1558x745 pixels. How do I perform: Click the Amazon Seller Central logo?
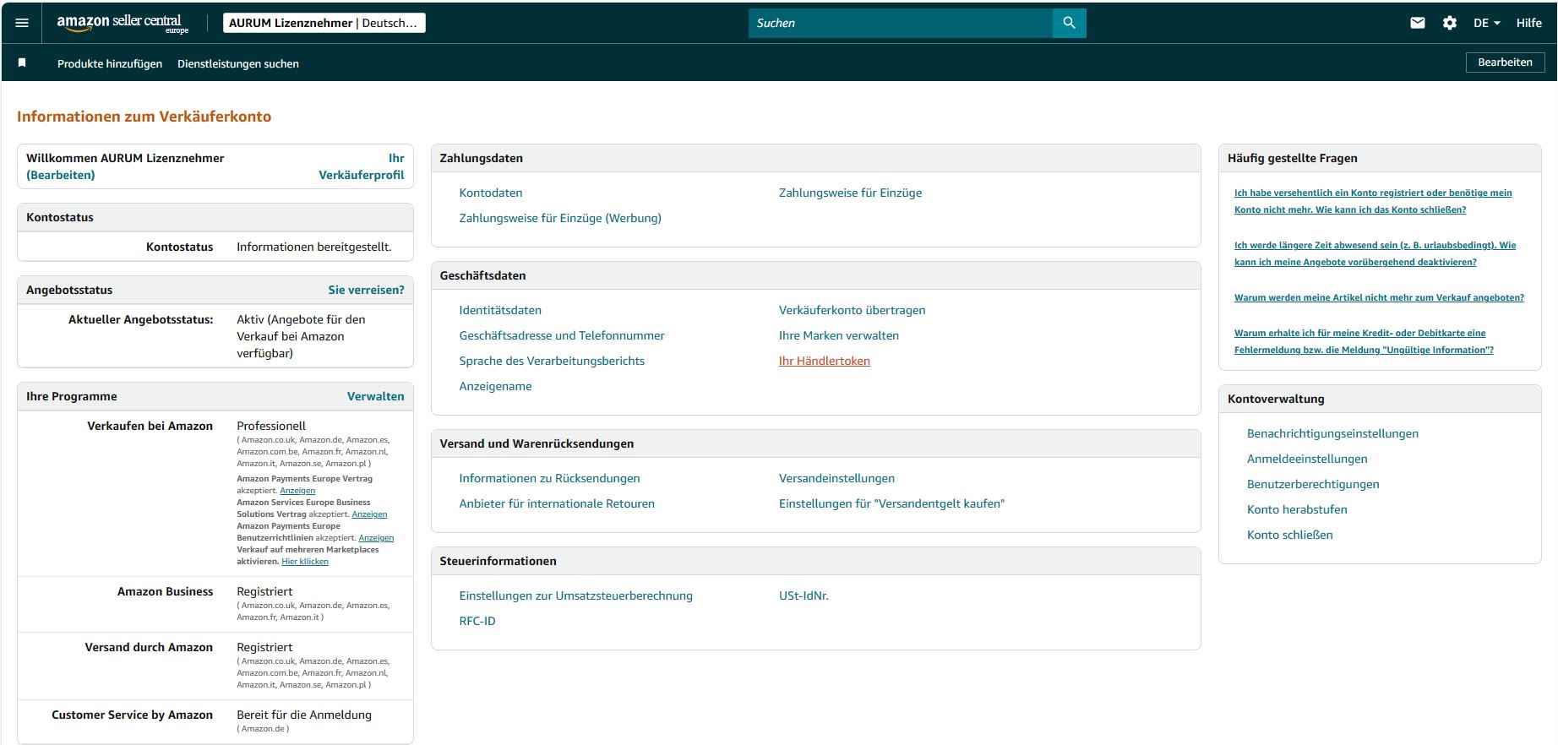pos(123,23)
